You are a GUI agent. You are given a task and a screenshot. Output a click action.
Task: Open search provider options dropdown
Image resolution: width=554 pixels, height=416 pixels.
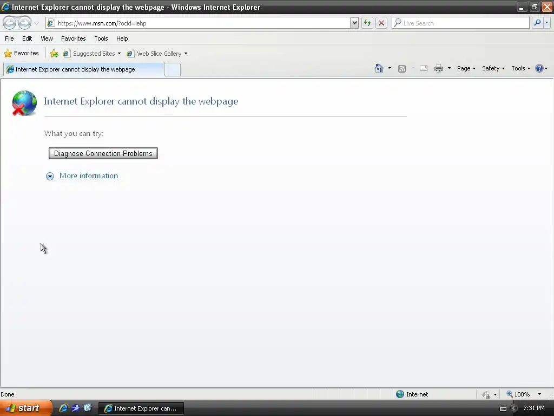(x=546, y=23)
